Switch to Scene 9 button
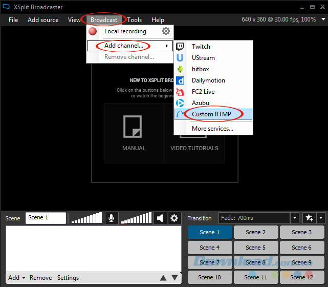Viewport: 328px width, 287px height. [302, 262]
